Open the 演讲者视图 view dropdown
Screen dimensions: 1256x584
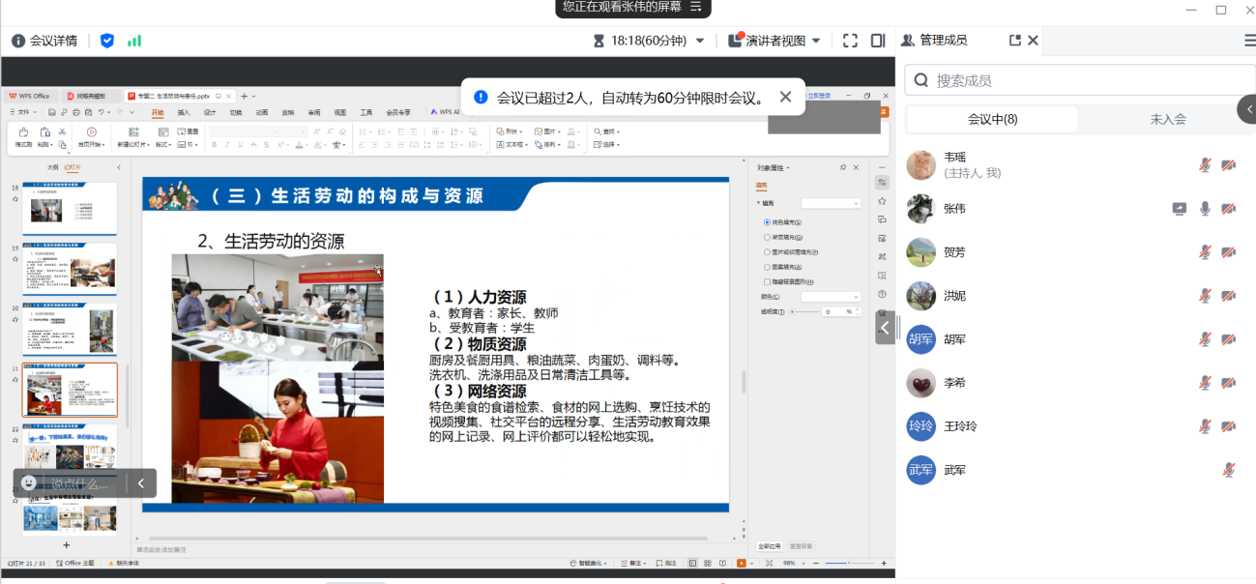tap(815, 41)
